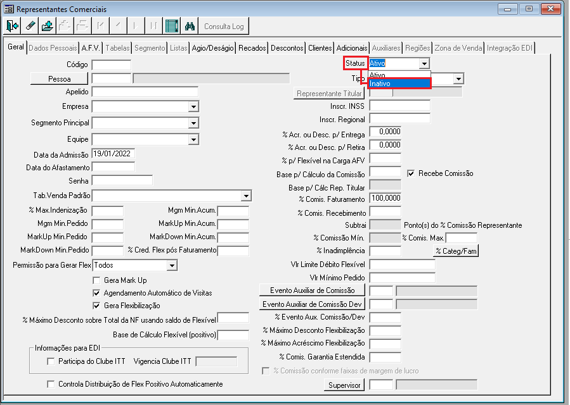Open the Descontos tab
Screen dimensions: 570x405
pos(287,48)
